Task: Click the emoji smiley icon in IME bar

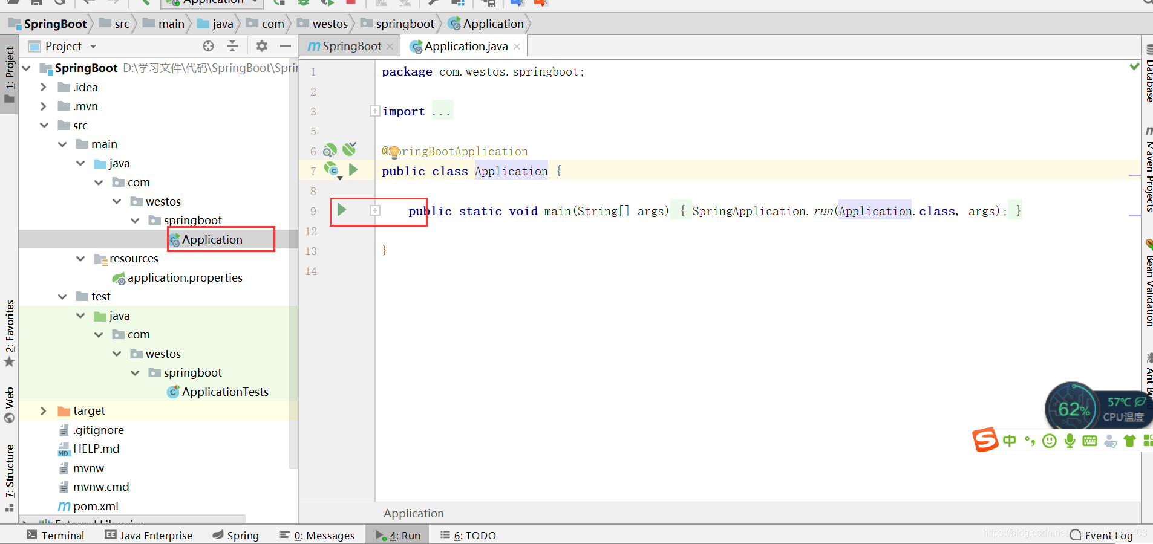Action: 1050,441
